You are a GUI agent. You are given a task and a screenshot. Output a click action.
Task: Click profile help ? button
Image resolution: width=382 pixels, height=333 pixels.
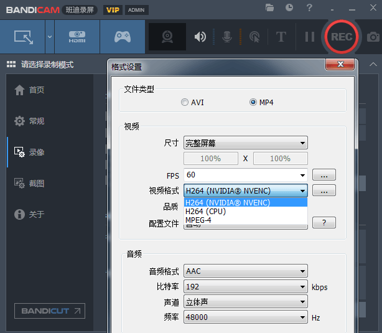click(324, 223)
